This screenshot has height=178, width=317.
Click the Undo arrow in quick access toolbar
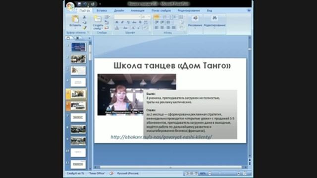pos(85,4)
